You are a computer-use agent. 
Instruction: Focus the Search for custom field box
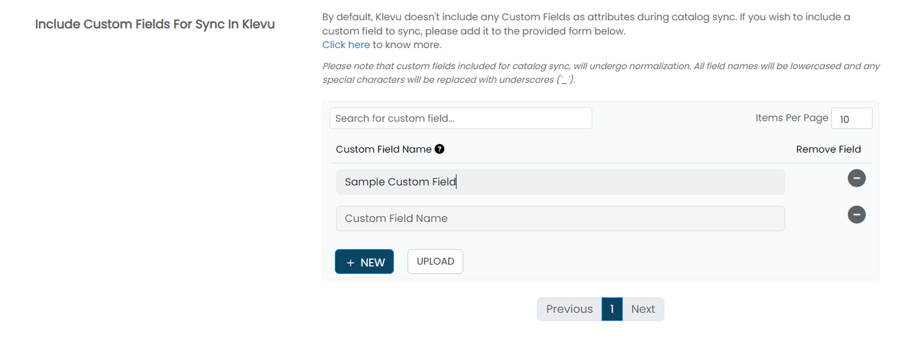click(460, 118)
